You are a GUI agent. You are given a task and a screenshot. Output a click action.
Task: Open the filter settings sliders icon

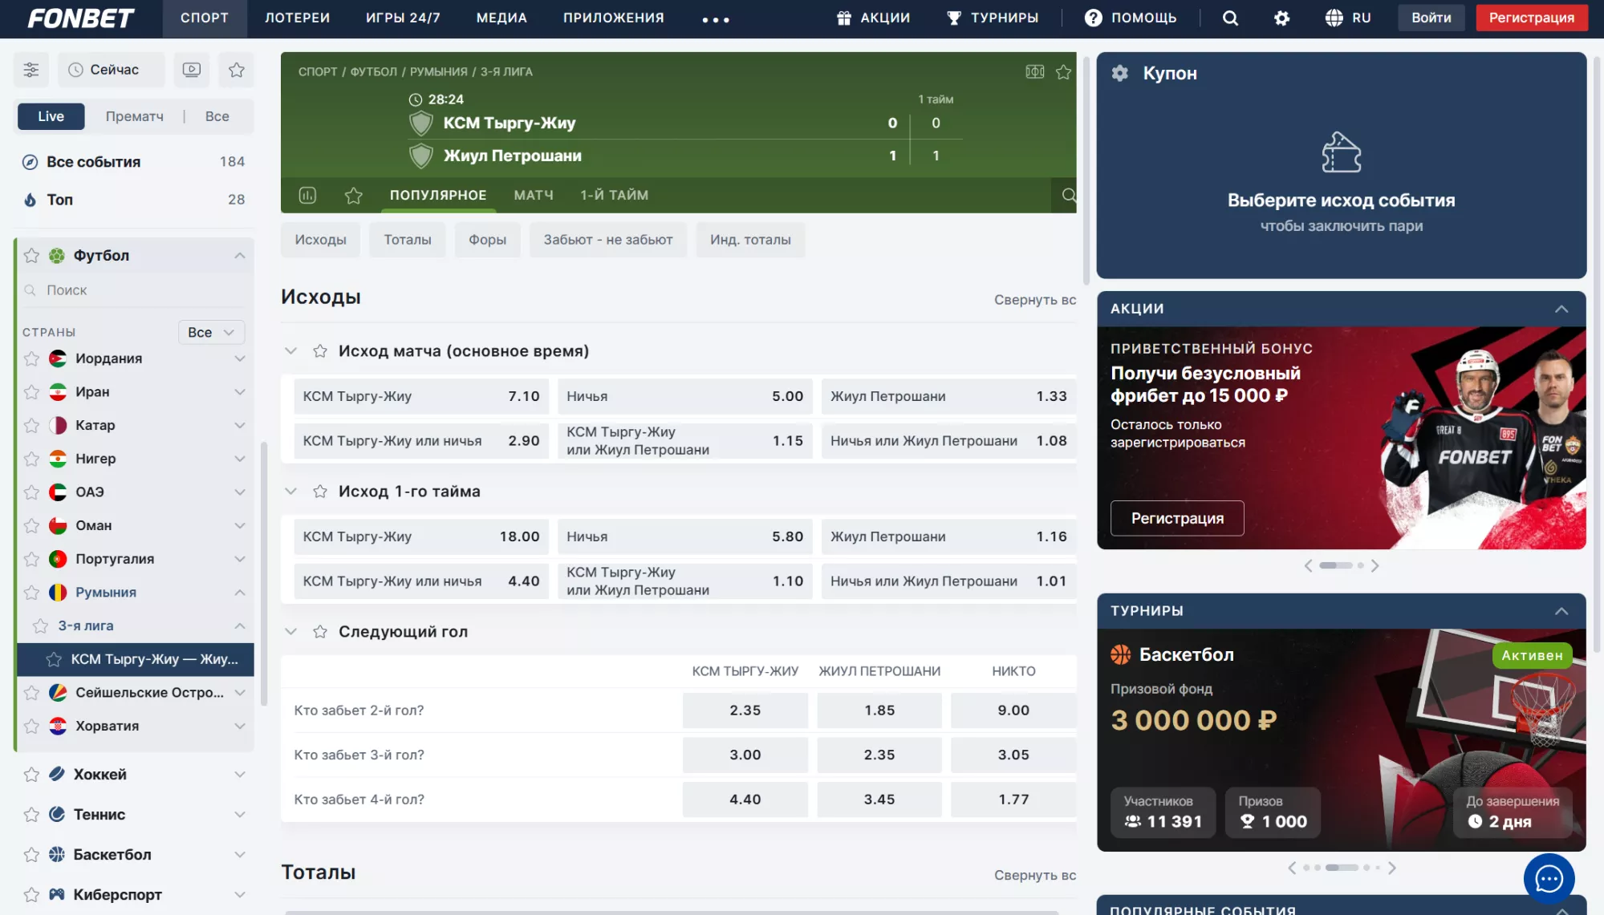tap(31, 70)
